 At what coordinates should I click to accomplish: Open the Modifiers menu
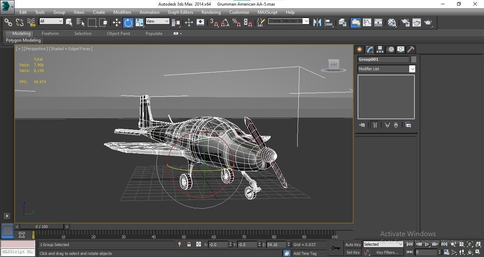[x=122, y=12]
